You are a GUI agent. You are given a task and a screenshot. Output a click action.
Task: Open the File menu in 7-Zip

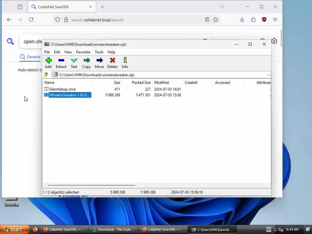click(x=47, y=52)
